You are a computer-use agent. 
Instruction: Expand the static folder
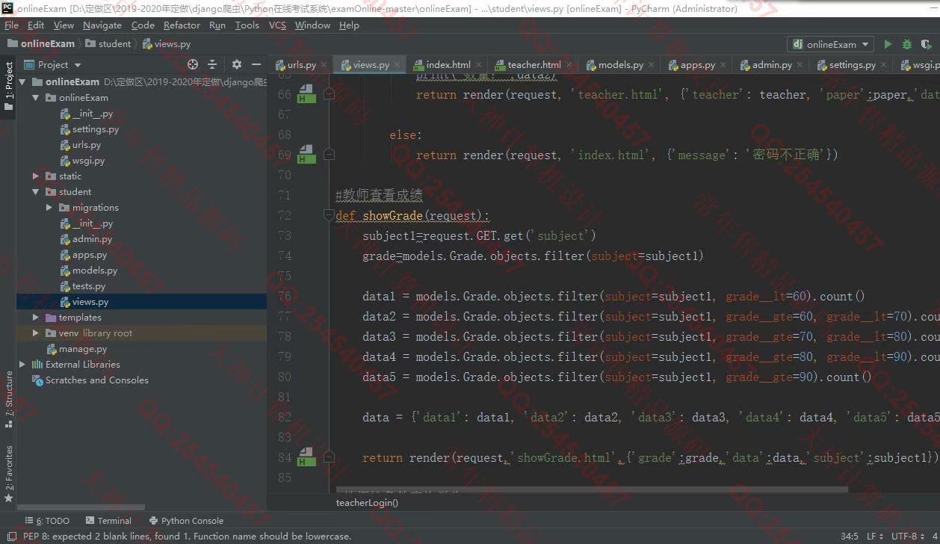[36, 176]
